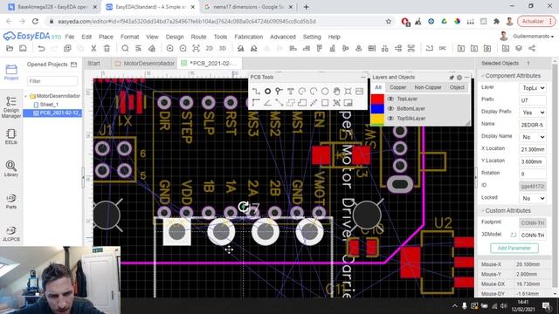
Task: Select the Group/Ungroup tool in PCB Tools
Action: (x=336, y=103)
